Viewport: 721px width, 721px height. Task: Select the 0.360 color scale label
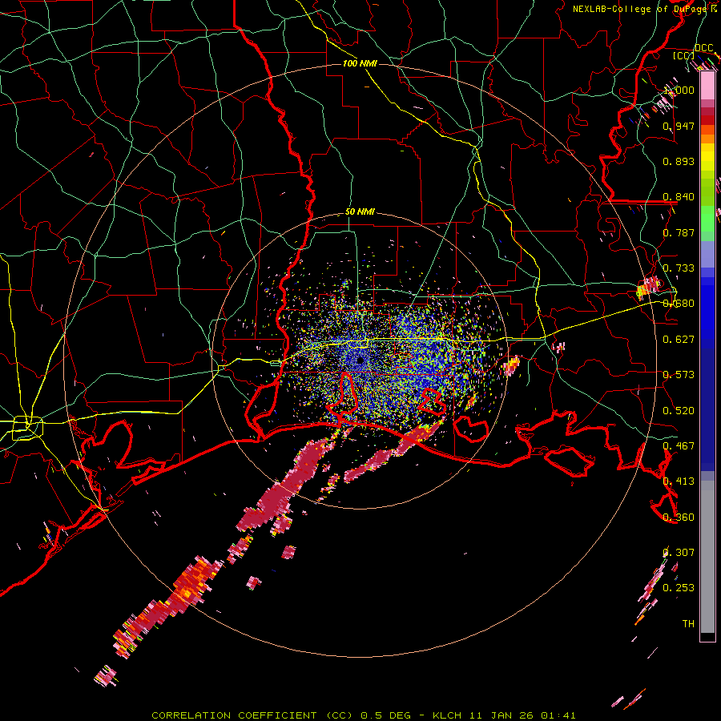tap(679, 518)
